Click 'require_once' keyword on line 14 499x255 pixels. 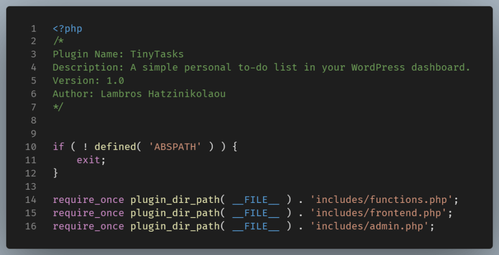coord(89,200)
